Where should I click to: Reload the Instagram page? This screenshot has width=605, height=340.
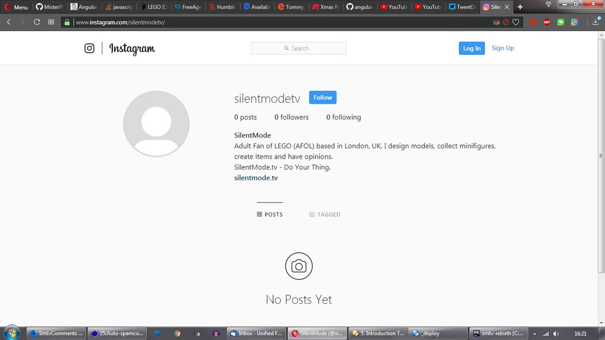pyautogui.click(x=37, y=22)
